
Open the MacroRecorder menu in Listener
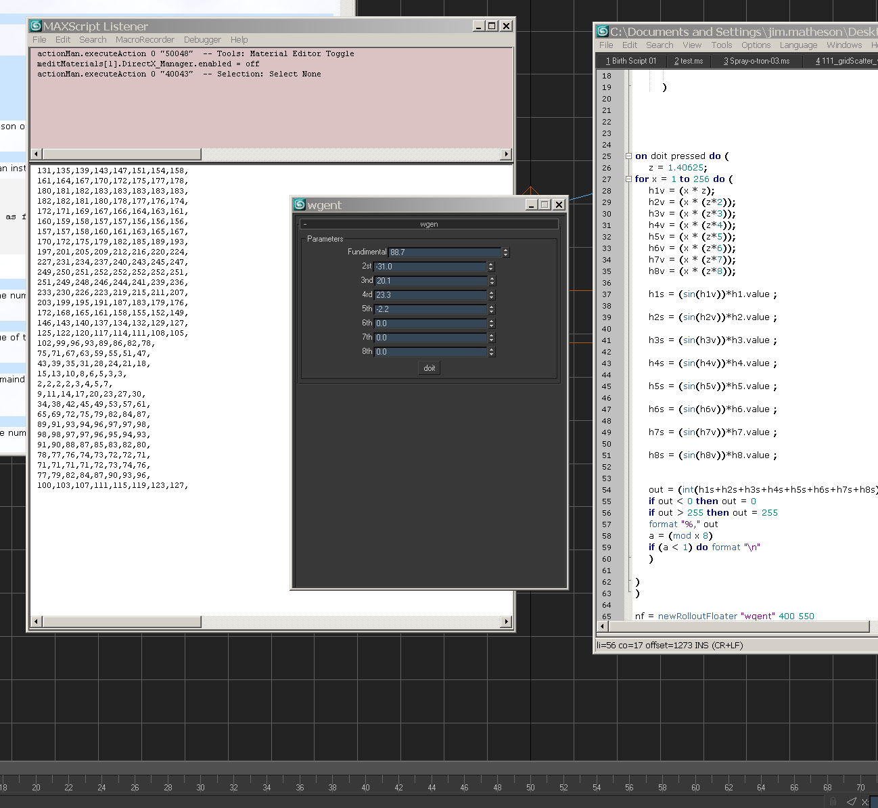pos(145,40)
